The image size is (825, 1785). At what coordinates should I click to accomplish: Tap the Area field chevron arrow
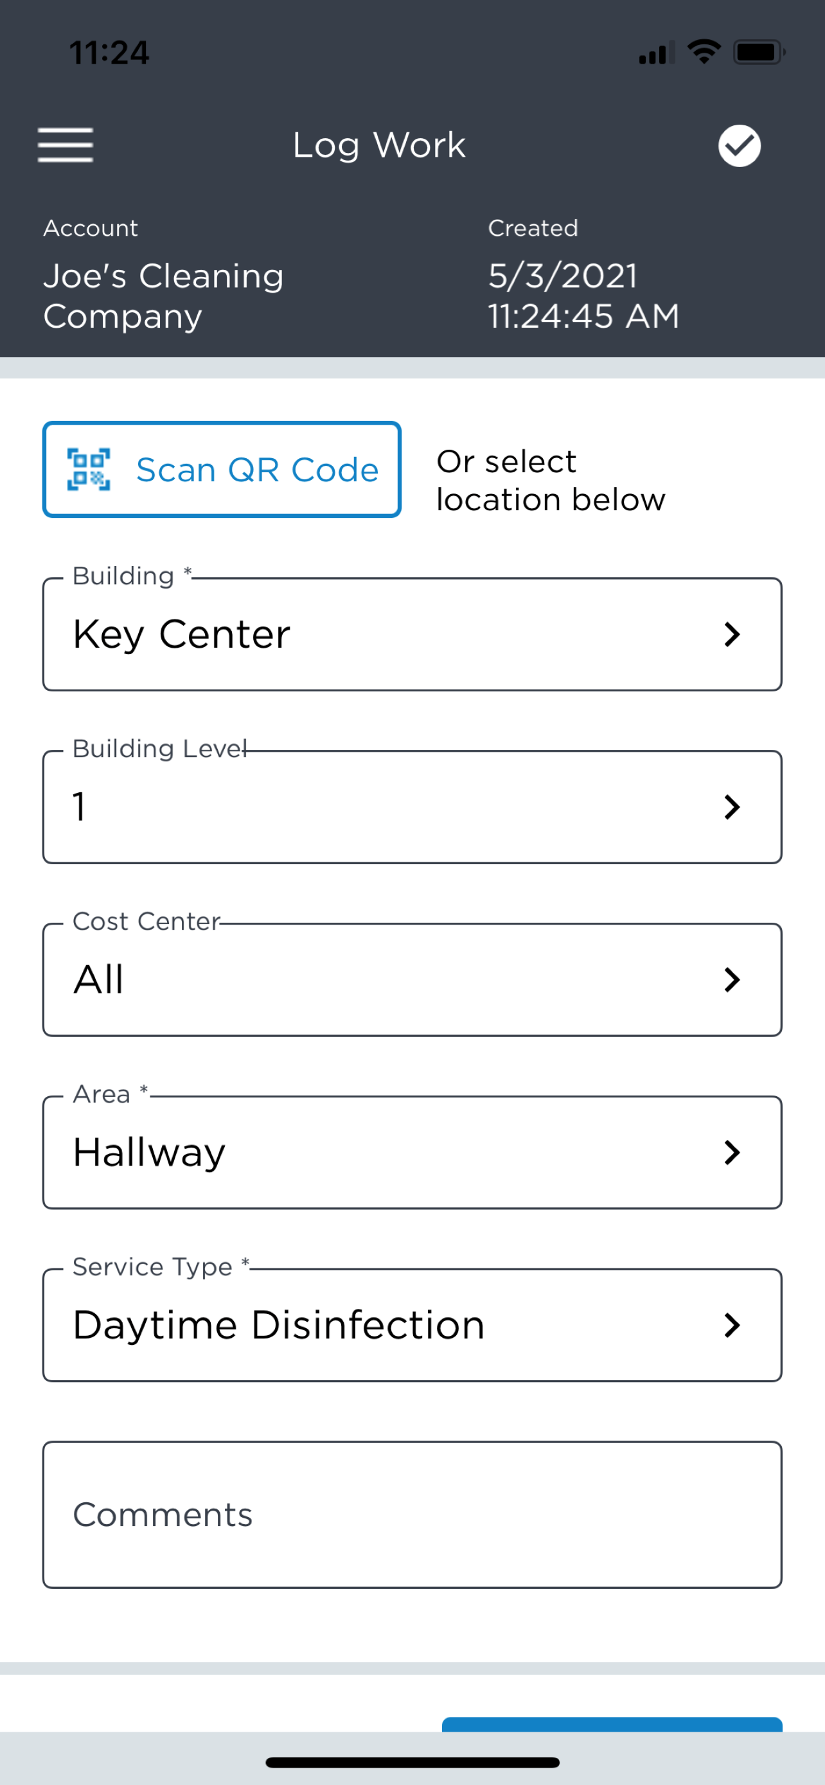tap(731, 1152)
